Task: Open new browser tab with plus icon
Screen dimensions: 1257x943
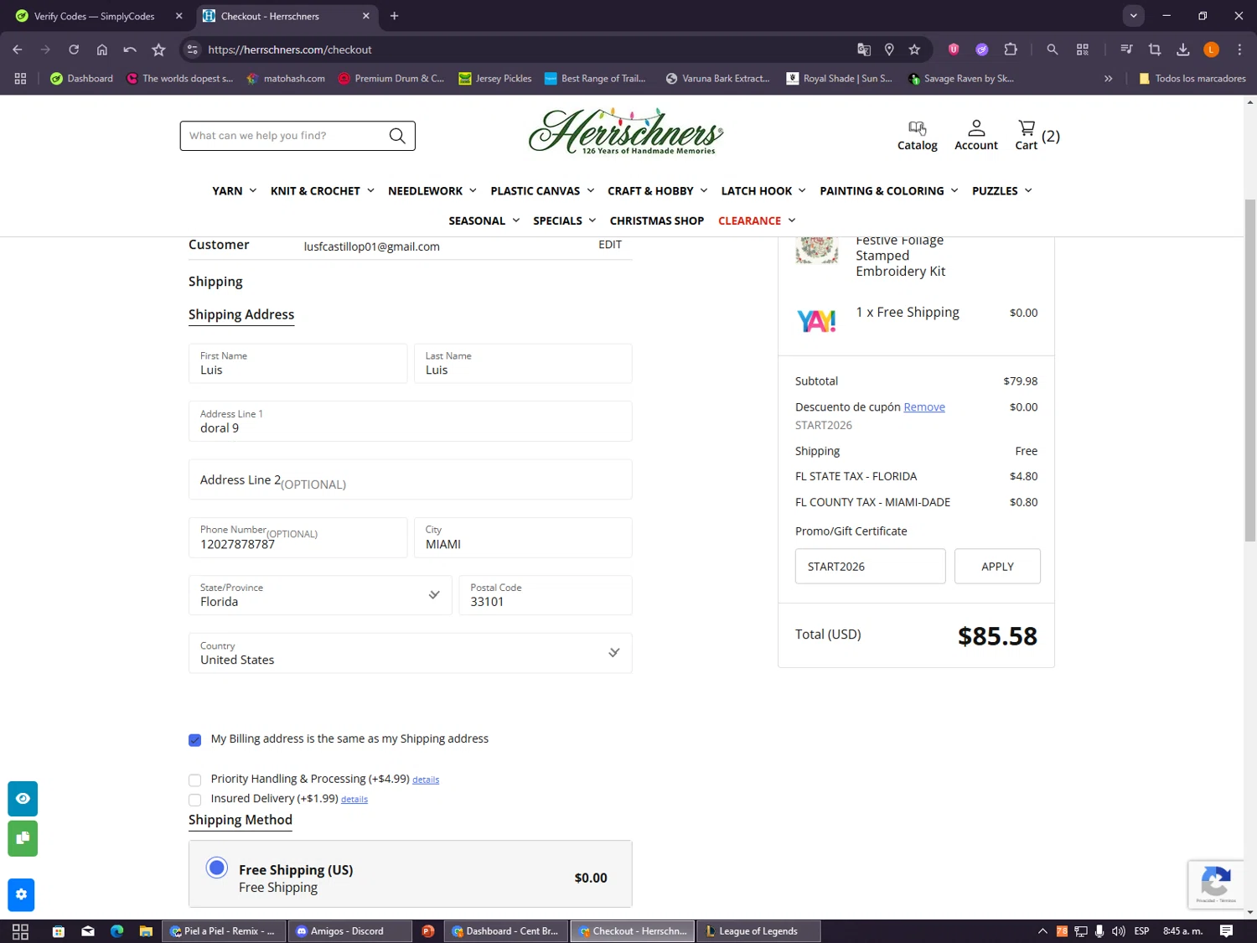Action: [394, 16]
